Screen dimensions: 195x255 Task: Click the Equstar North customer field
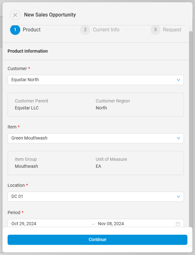(89, 80)
